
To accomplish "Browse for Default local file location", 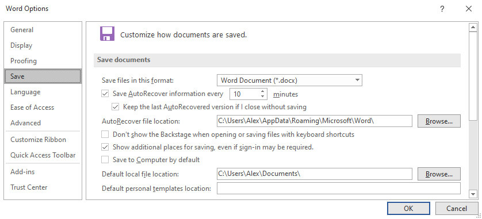I will 439,174.
